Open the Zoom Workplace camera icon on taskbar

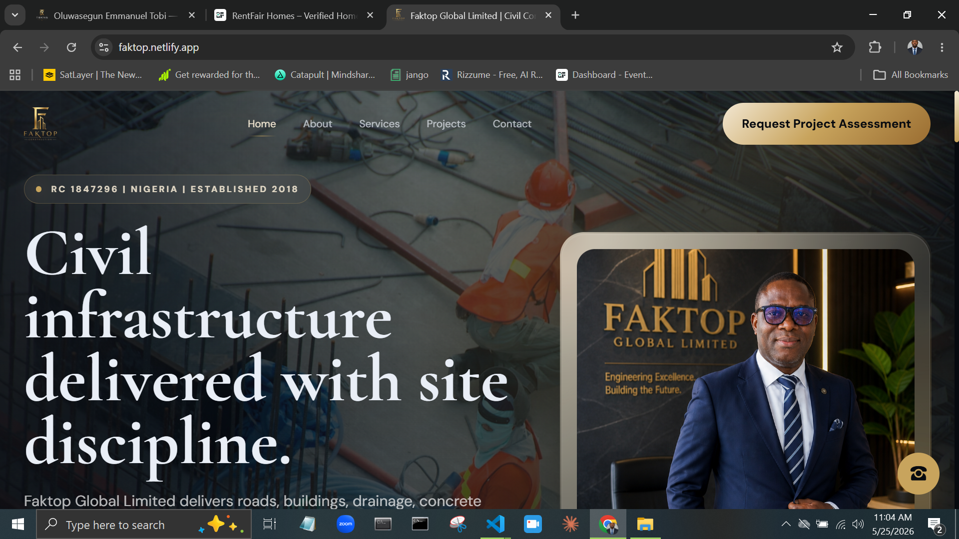pyautogui.click(x=533, y=524)
